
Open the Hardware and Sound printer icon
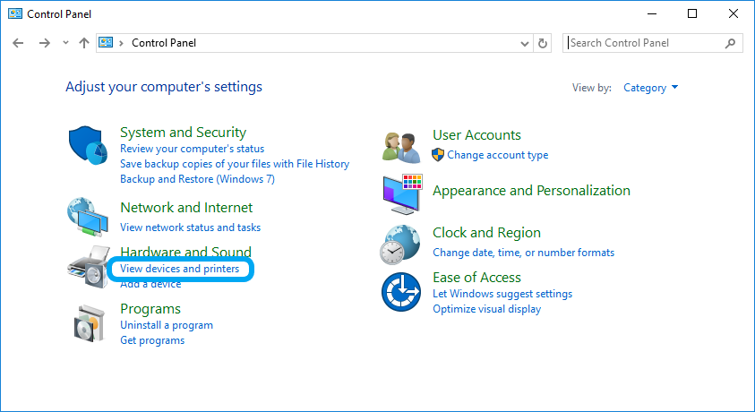pyautogui.click(x=88, y=267)
